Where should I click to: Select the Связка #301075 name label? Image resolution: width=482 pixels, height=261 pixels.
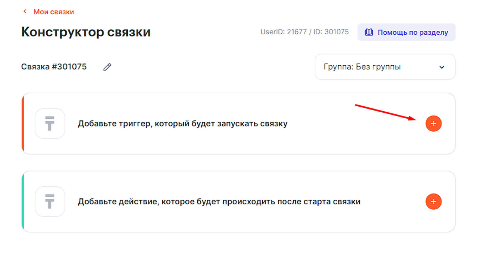pos(54,67)
